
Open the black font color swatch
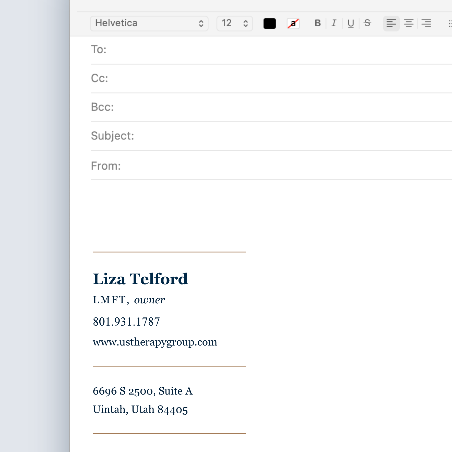click(x=270, y=23)
